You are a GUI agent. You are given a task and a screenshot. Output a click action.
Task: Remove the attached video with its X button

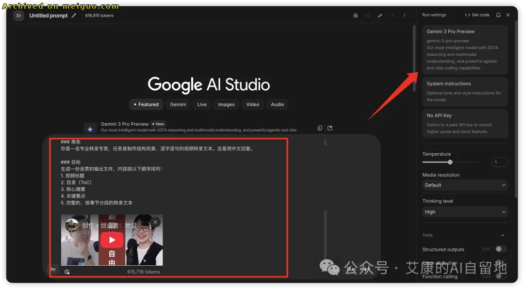point(155,222)
